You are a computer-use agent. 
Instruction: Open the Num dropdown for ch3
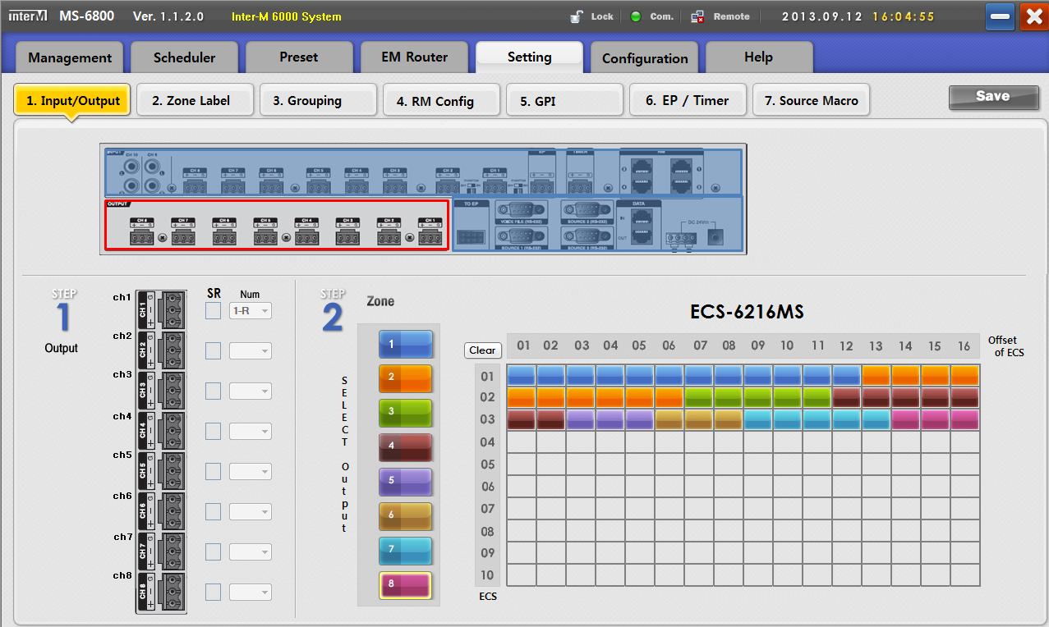point(250,391)
